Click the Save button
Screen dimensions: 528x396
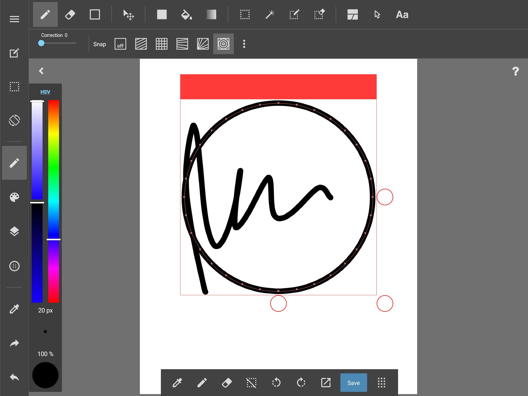[x=353, y=383]
